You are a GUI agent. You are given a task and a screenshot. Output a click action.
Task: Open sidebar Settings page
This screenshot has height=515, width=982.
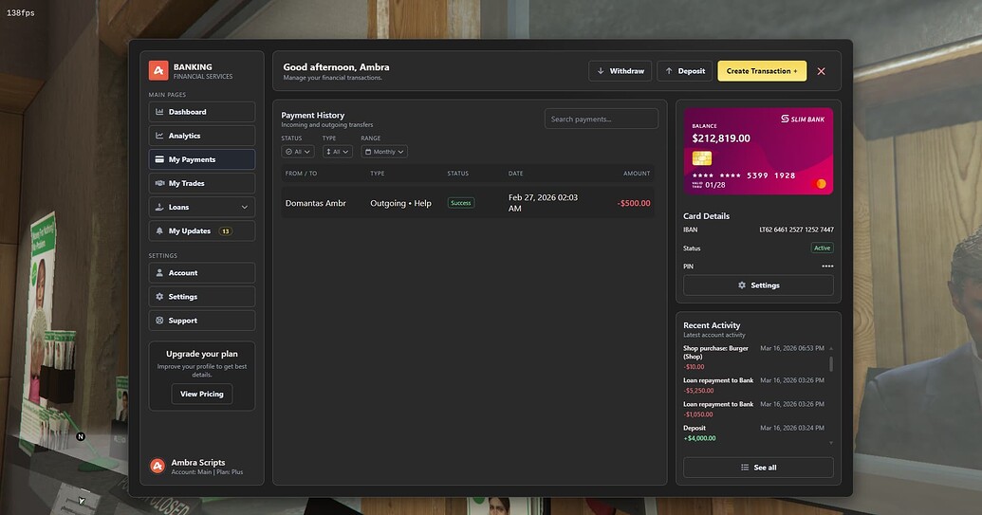(x=202, y=297)
